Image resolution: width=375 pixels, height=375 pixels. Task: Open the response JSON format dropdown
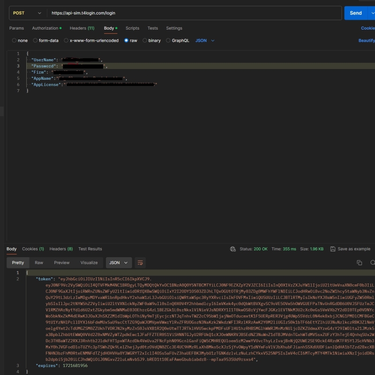(x=119, y=263)
